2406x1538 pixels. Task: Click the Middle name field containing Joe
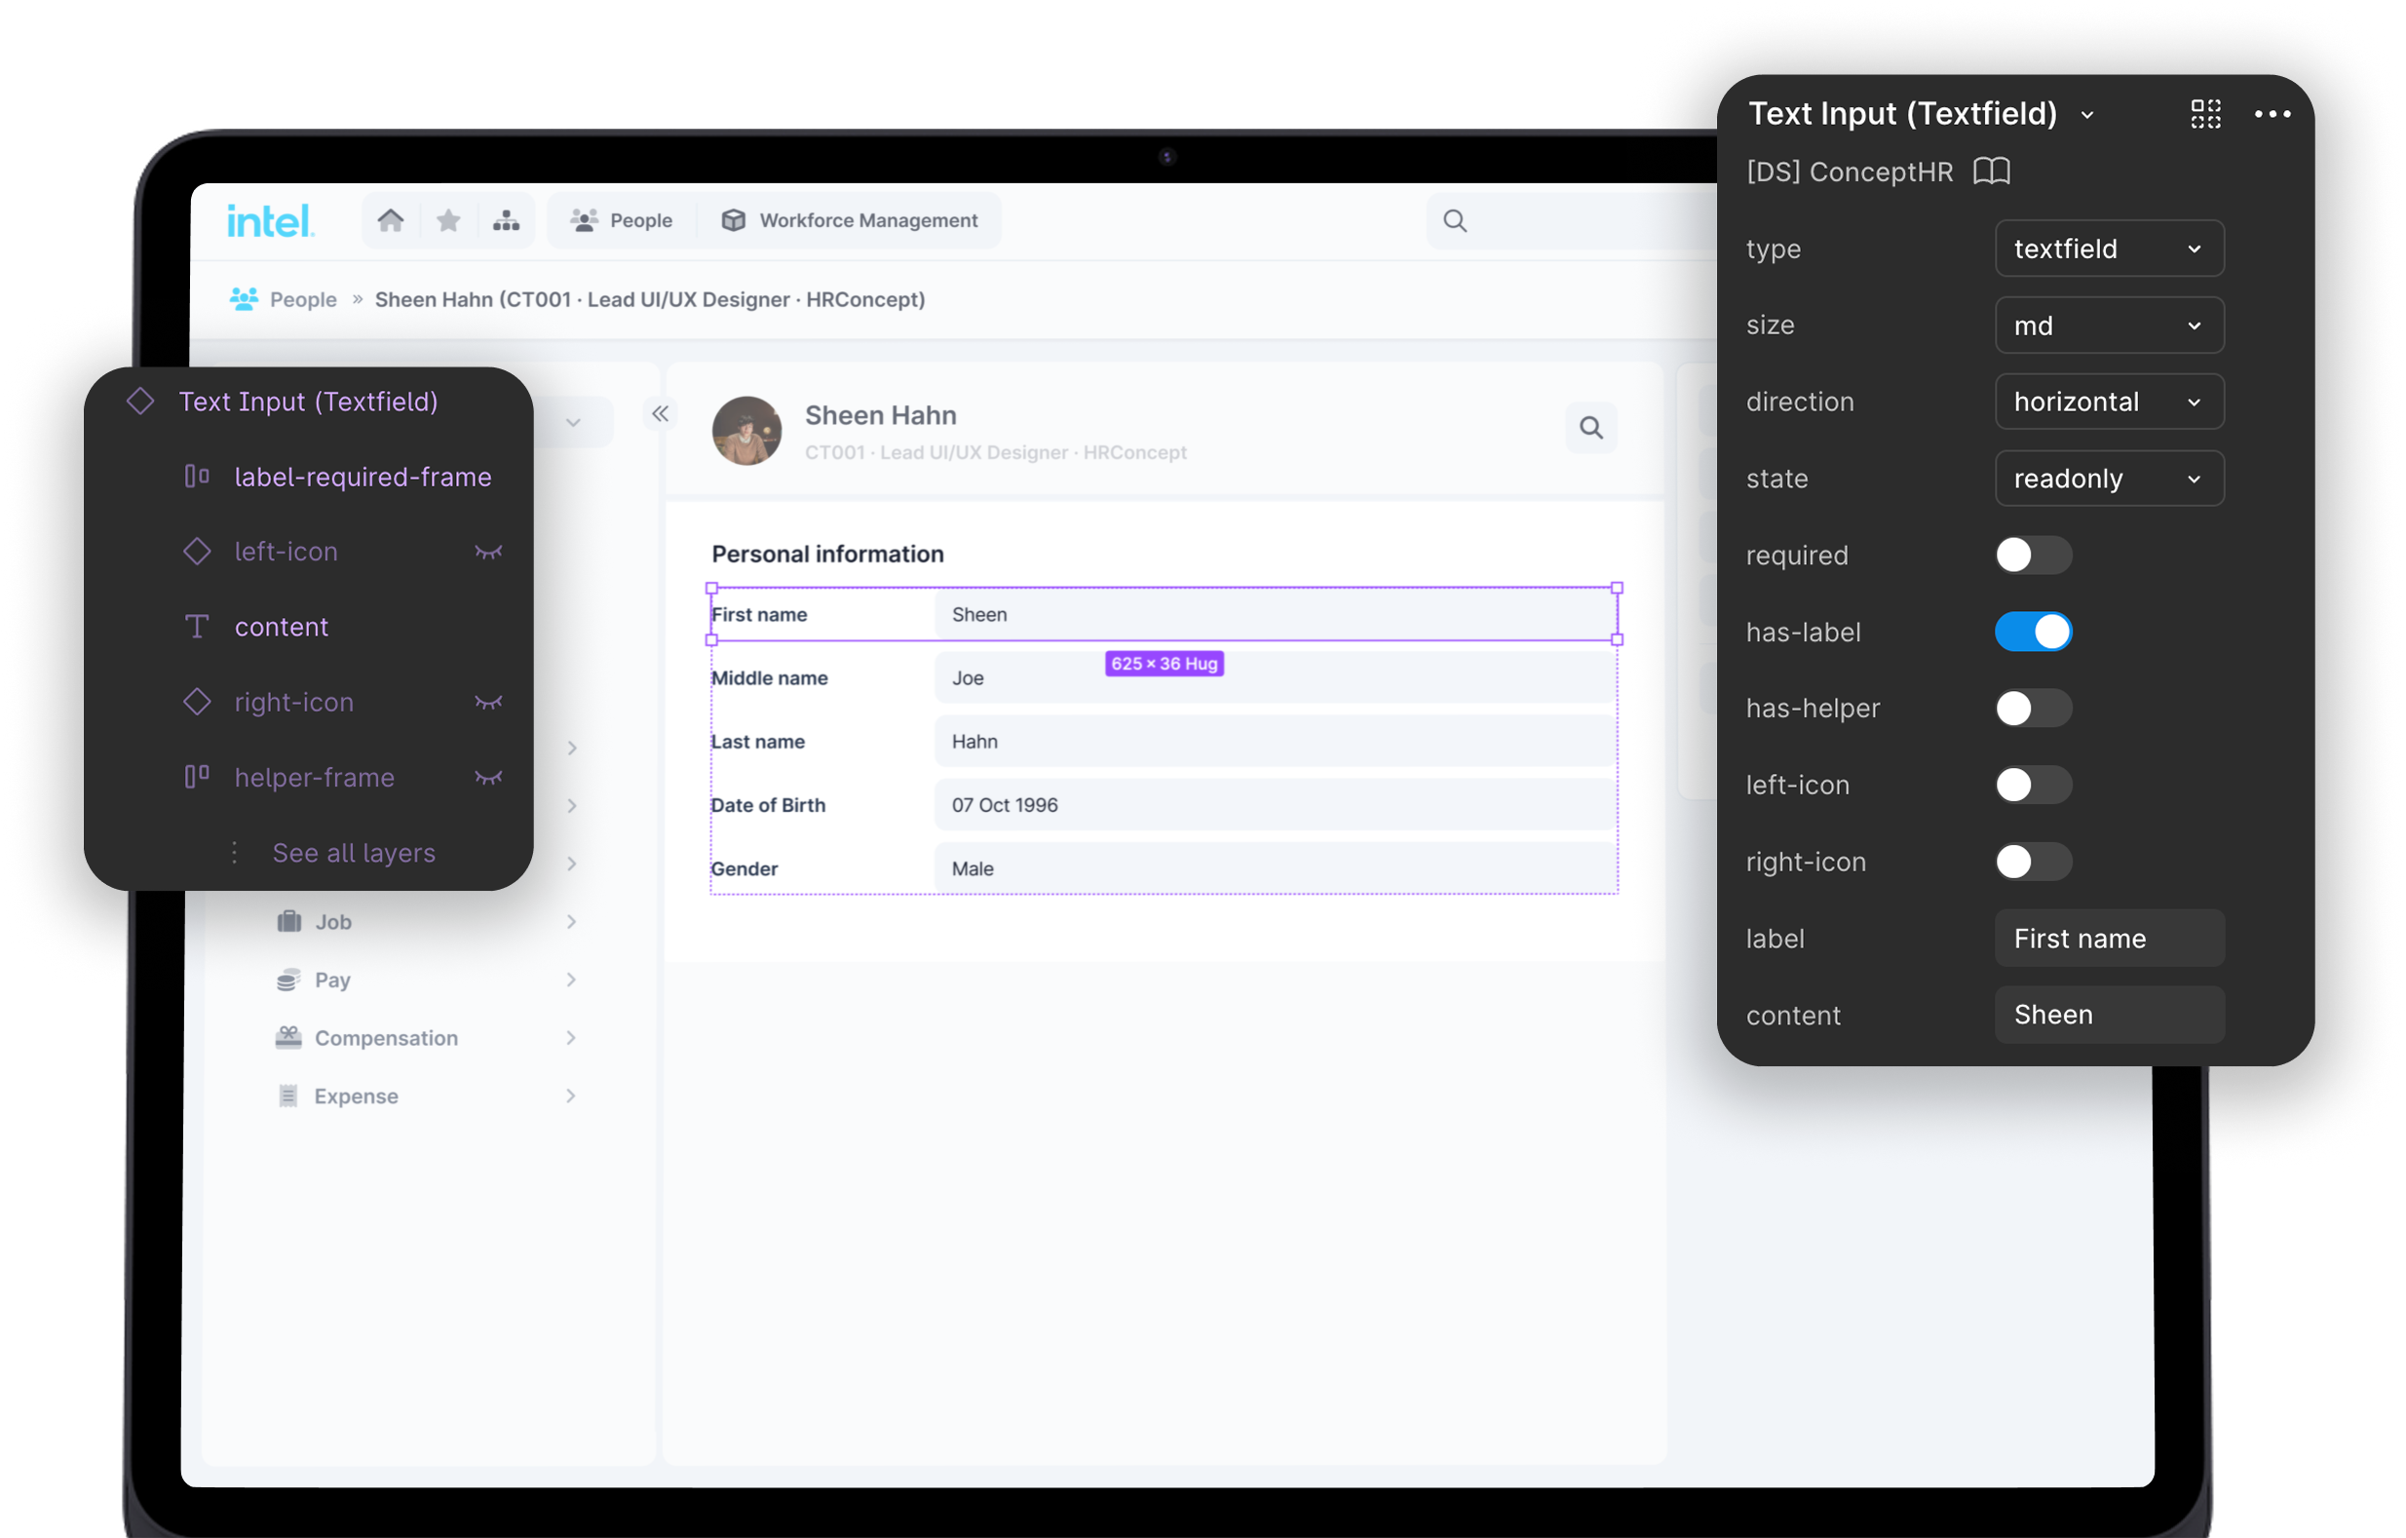pos(1274,677)
